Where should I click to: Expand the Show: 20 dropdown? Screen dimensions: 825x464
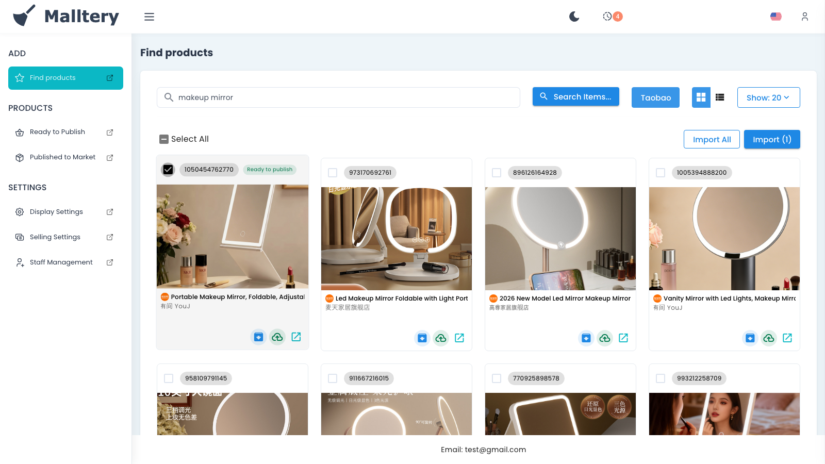click(x=768, y=97)
